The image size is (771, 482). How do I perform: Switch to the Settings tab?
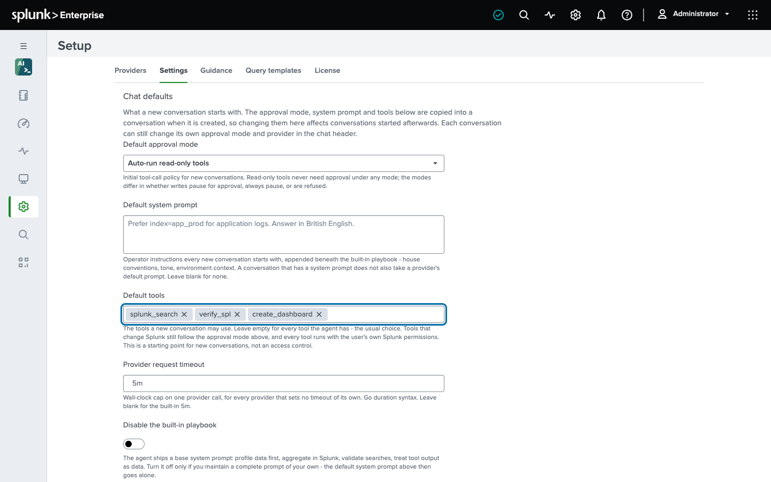pos(173,71)
